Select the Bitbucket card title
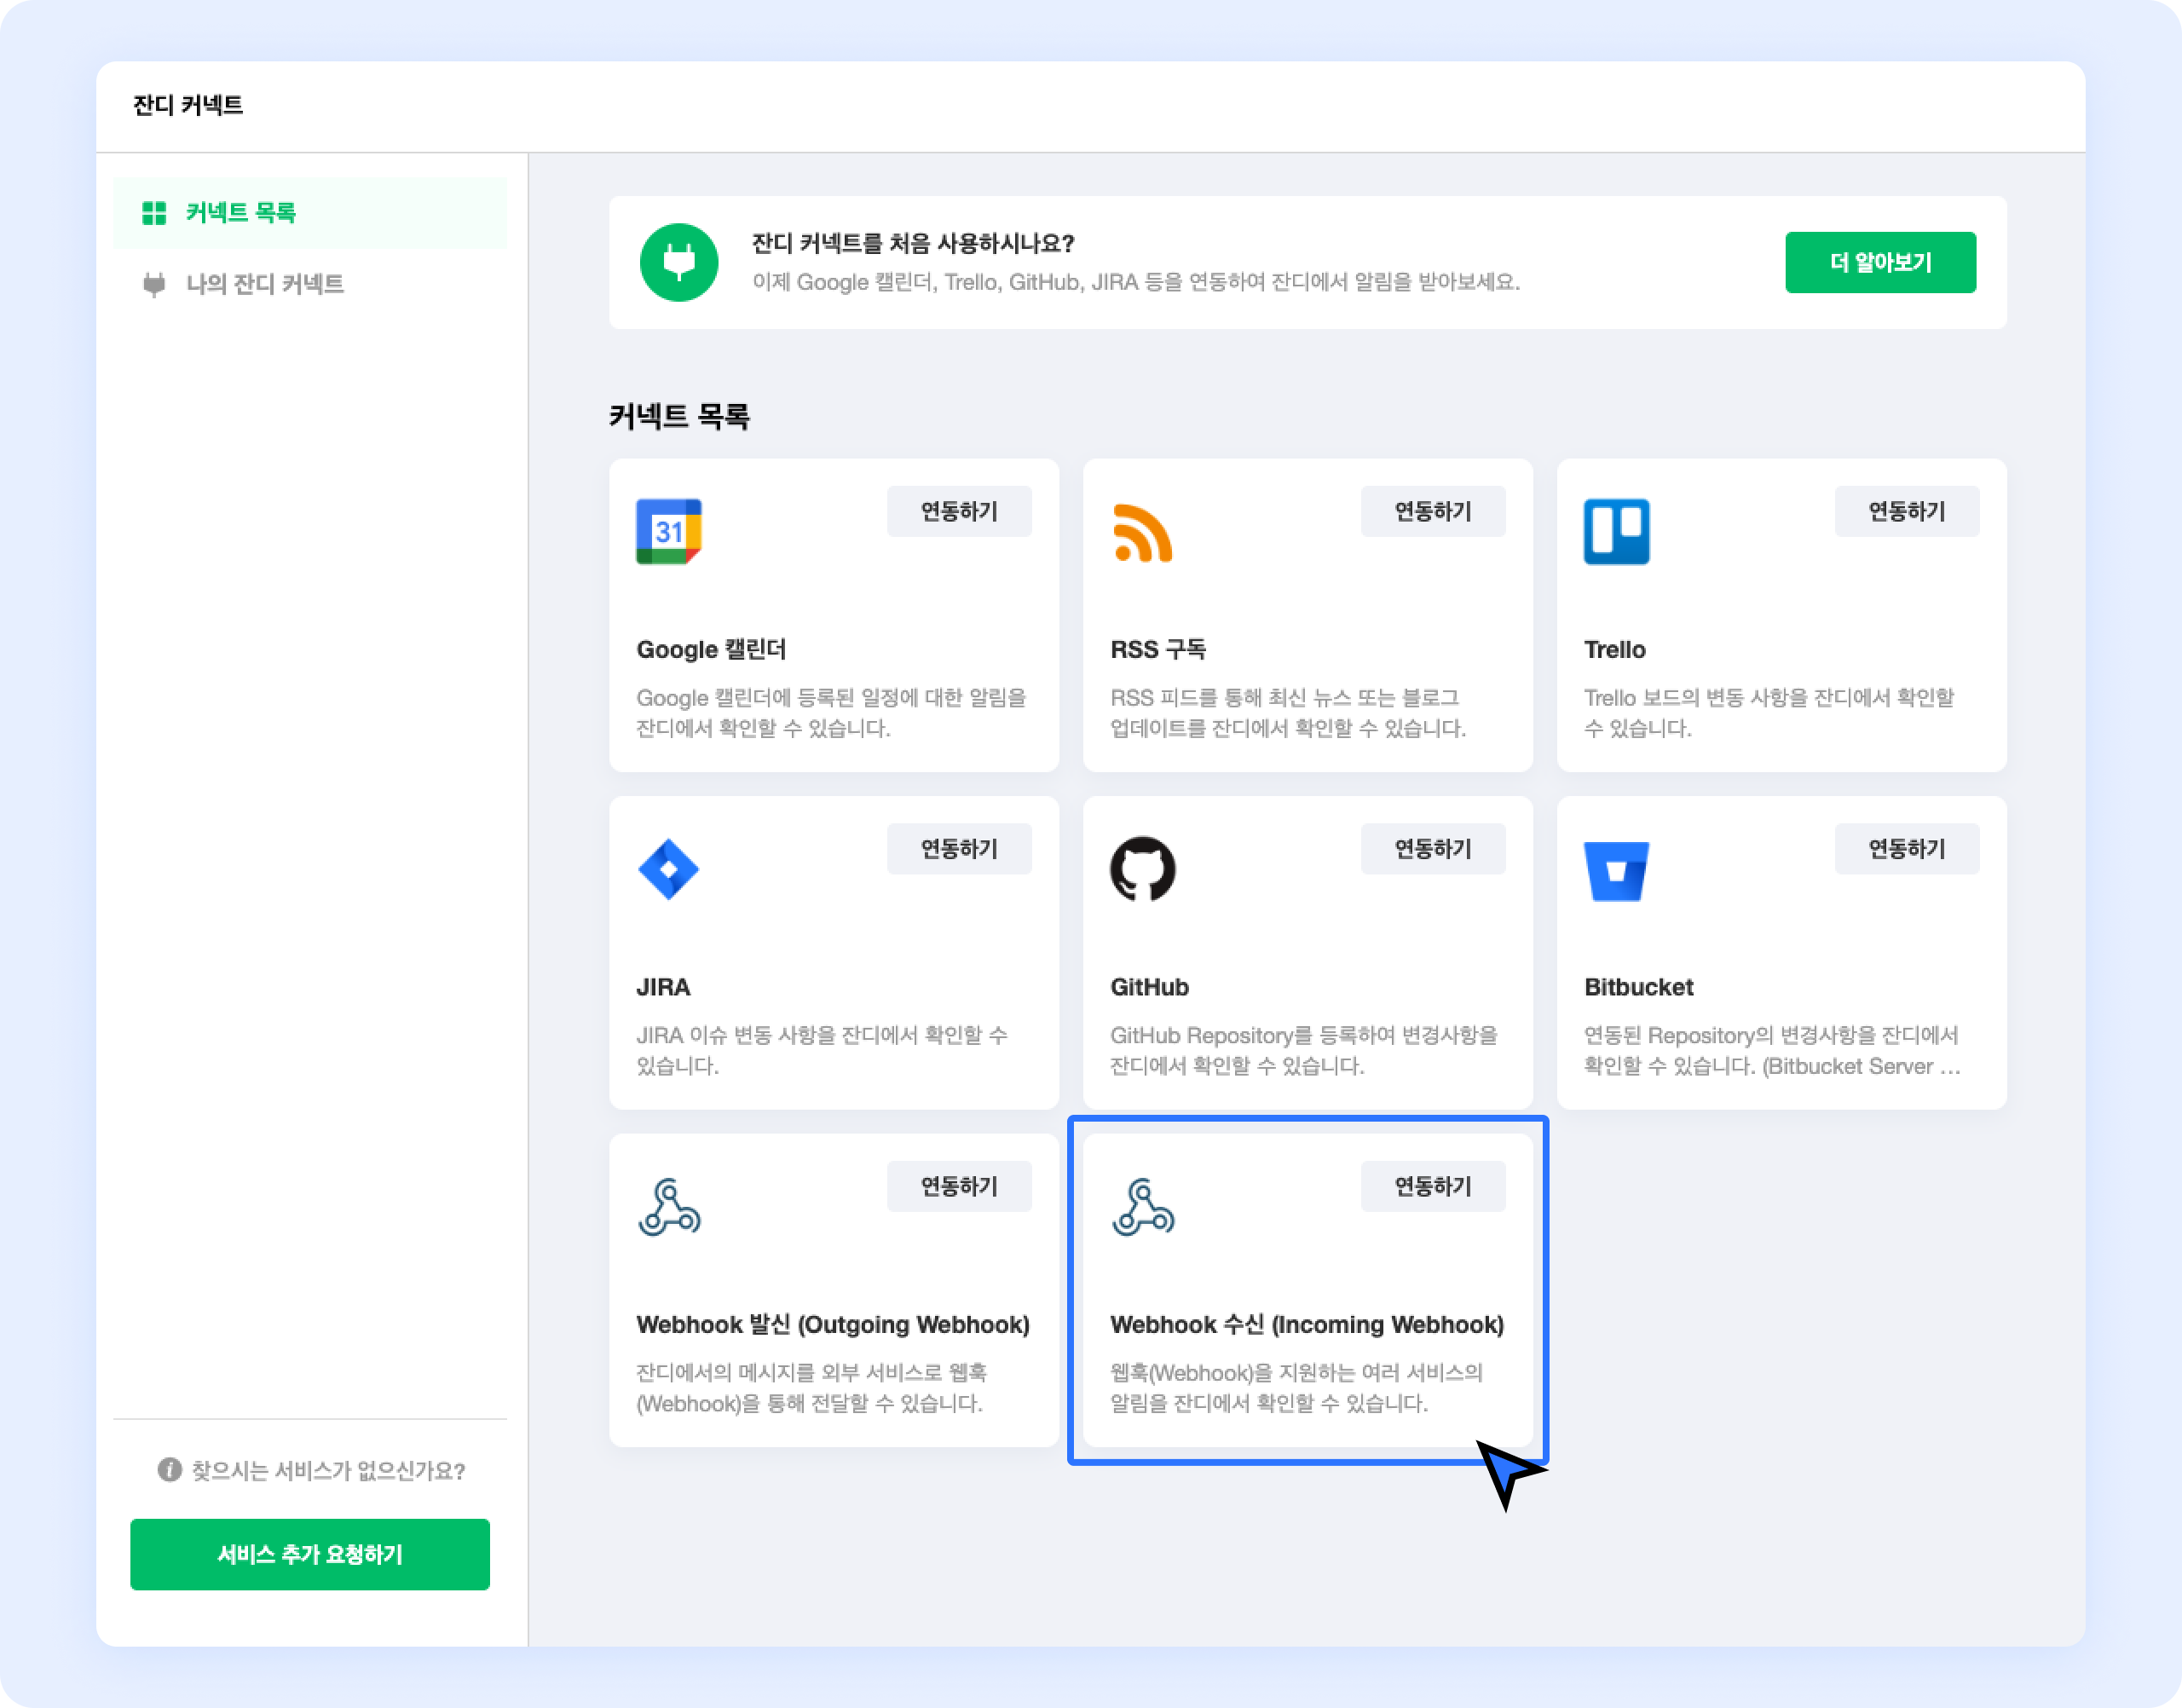Viewport: 2182px width, 1708px height. (1638, 987)
